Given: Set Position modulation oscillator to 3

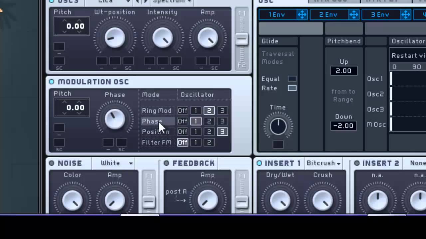Looking at the screenshot, I should pyautogui.click(x=222, y=132).
